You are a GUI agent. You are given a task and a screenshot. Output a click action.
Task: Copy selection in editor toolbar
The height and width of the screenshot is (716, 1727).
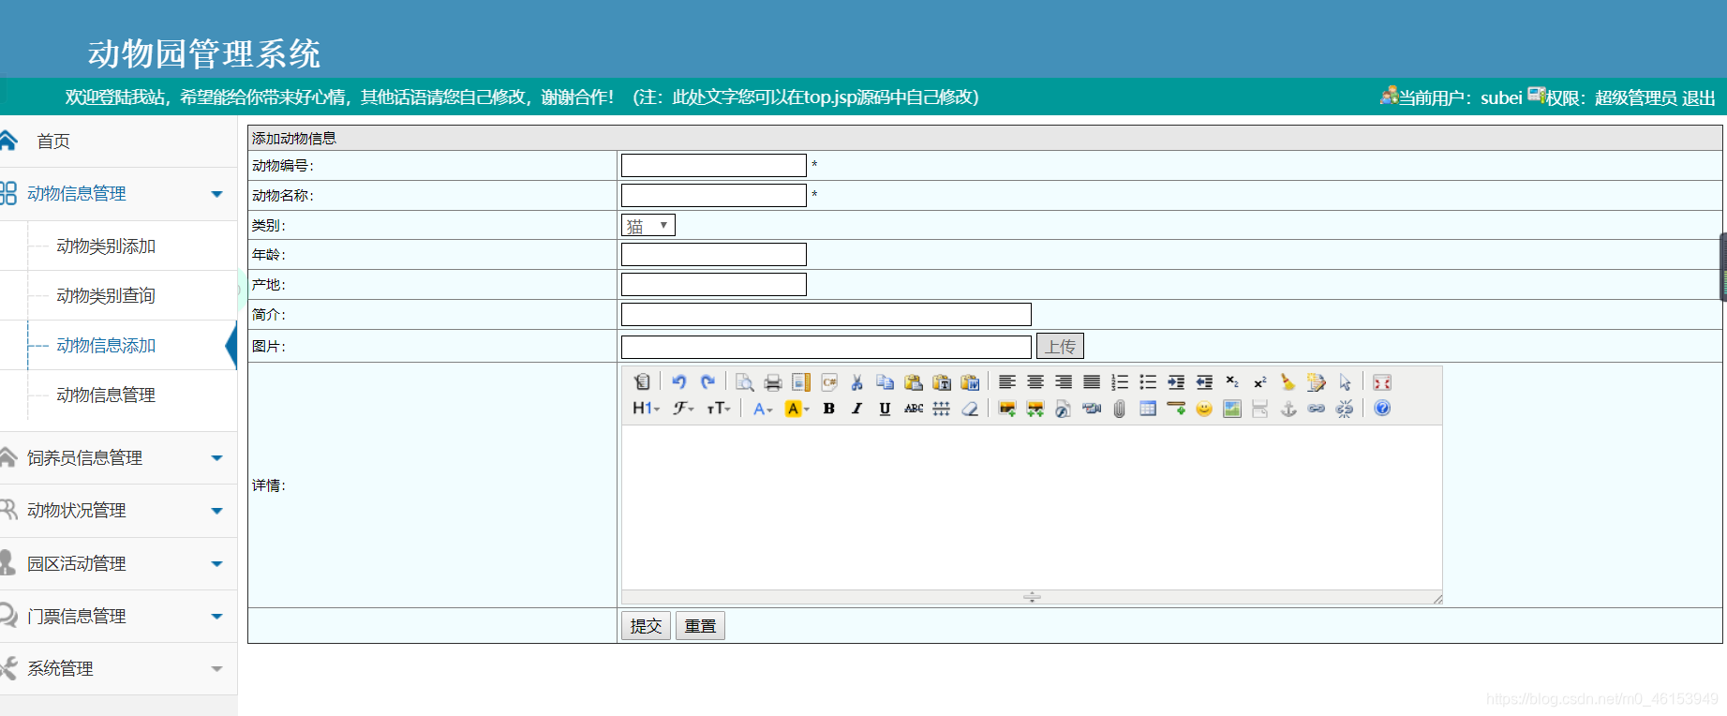coord(885,382)
